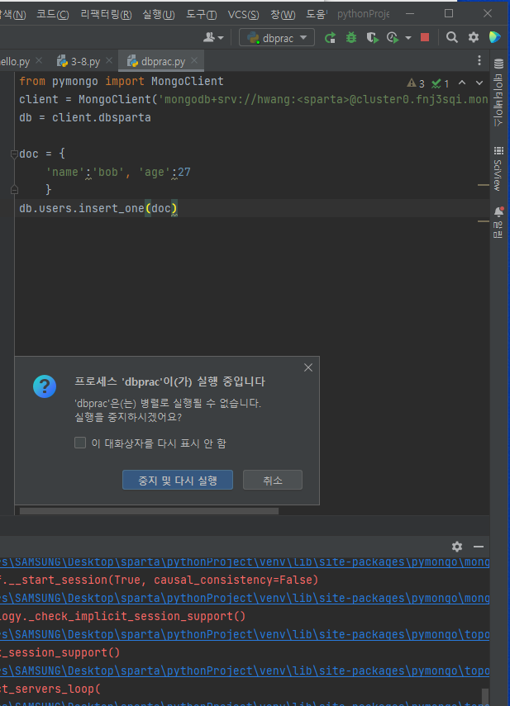Image resolution: width=510 pixels, height=706 pixels.
Task: Click the debug bug icon
Action: (x=351, y=38)
